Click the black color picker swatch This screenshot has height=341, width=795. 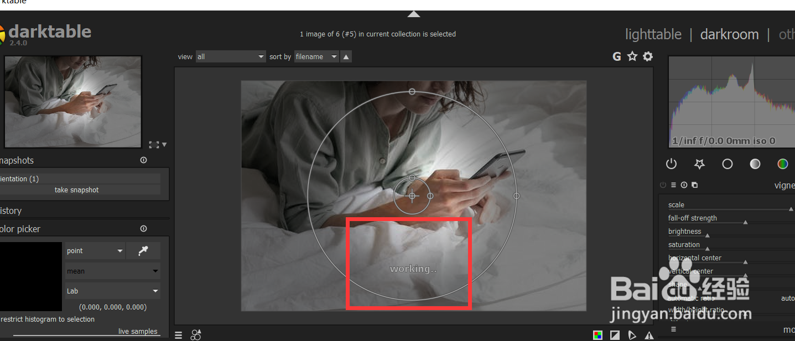click(31, 276)
